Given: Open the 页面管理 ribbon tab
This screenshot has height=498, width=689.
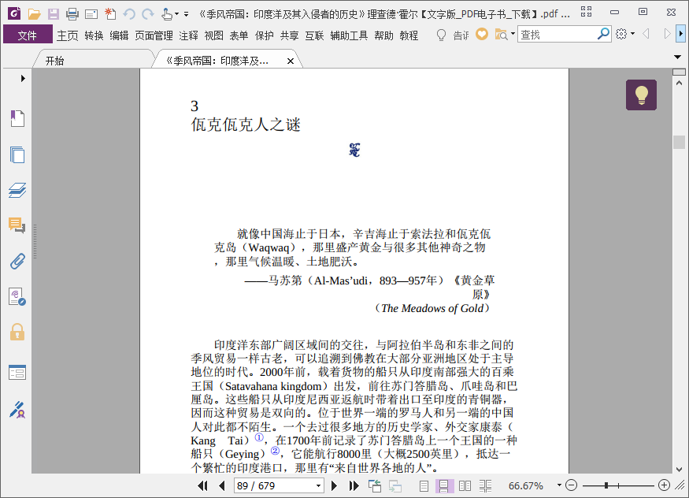Looking at the screenshot, I should tap(154, 35).
